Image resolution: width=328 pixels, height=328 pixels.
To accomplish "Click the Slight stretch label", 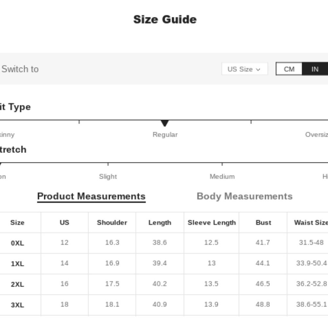I will coord(108,176).
